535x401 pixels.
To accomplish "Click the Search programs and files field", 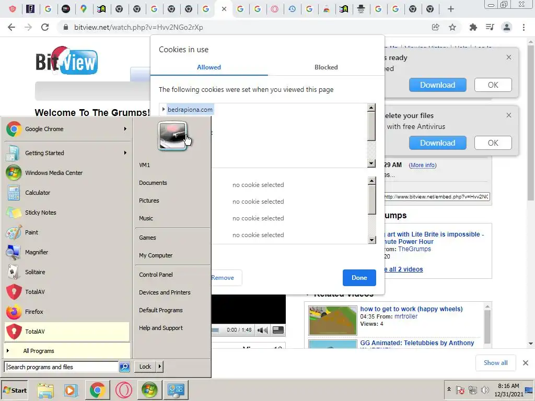I will [62, 367].
